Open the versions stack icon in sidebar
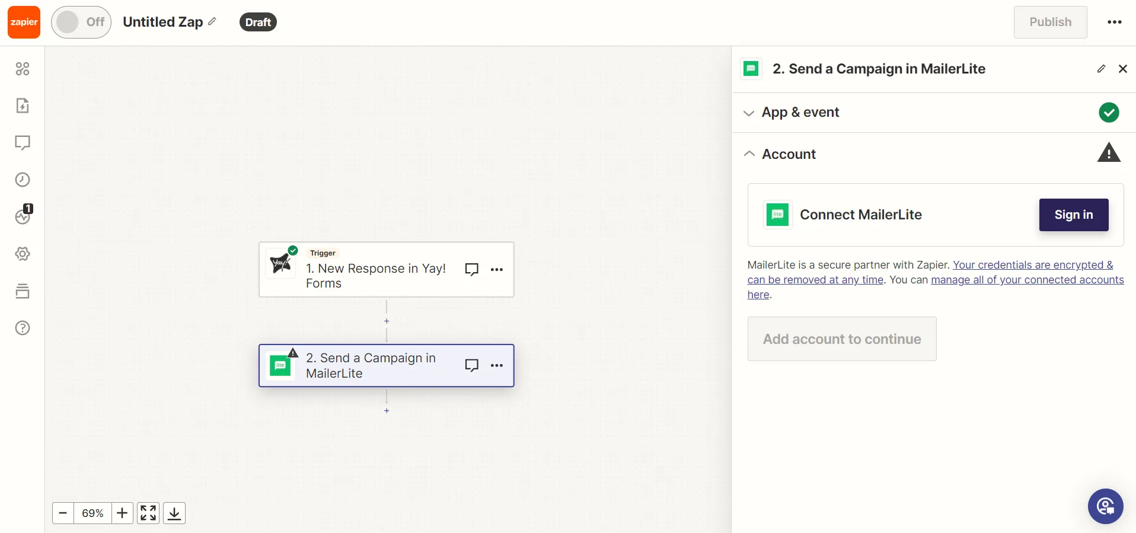The height and width of the screenshot is (533, 1136). point(23,291)
